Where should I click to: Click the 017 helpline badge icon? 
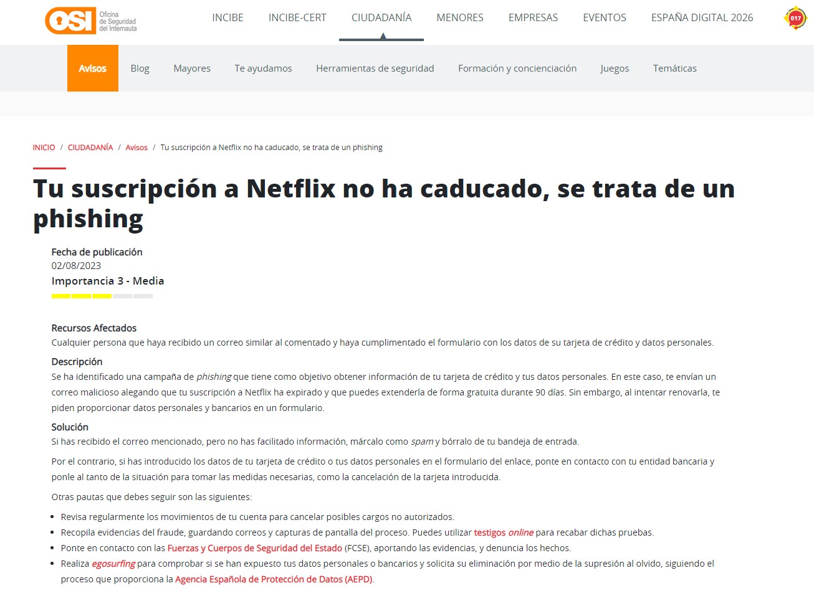coord(795,18)
